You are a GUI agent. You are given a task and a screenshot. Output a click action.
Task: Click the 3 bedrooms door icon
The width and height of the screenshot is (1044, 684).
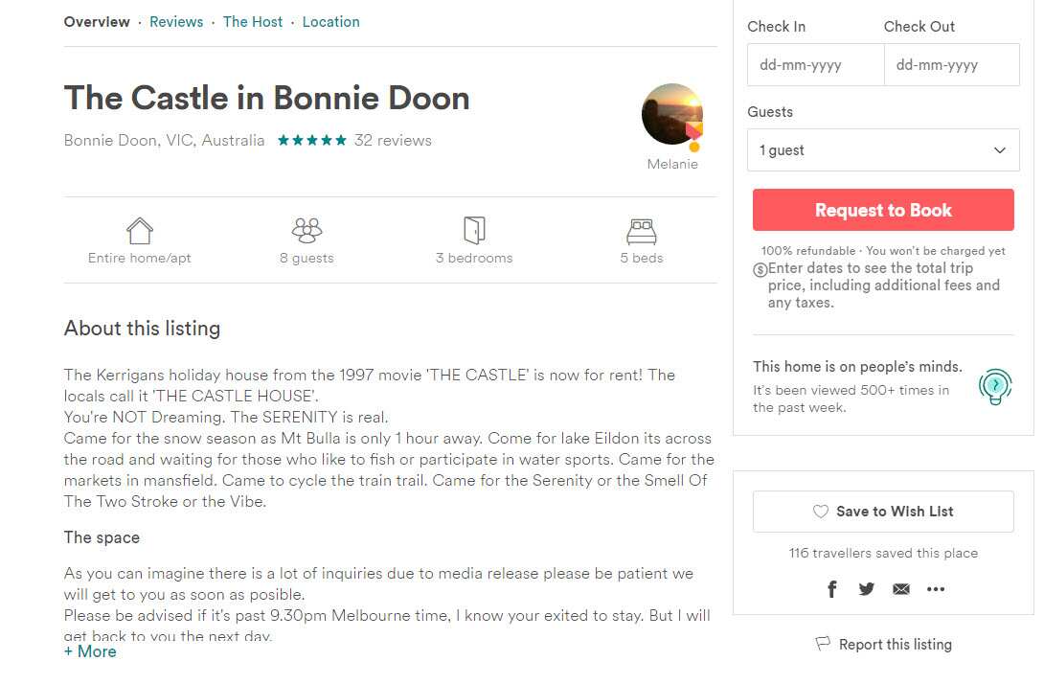[474, 230]
